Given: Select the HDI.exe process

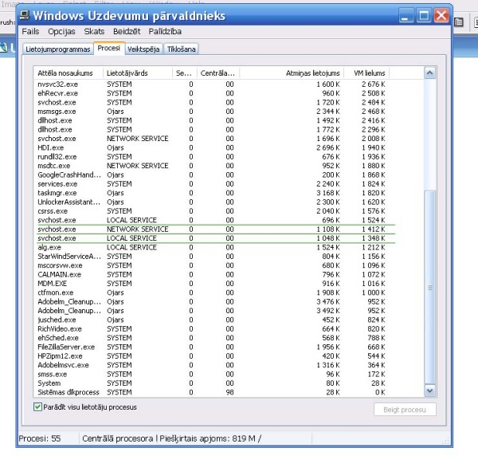Looking at the screenshot, I should coord(211,147).
